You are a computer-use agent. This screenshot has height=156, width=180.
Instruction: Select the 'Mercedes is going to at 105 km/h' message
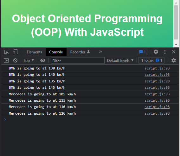[x=42, y=94]
